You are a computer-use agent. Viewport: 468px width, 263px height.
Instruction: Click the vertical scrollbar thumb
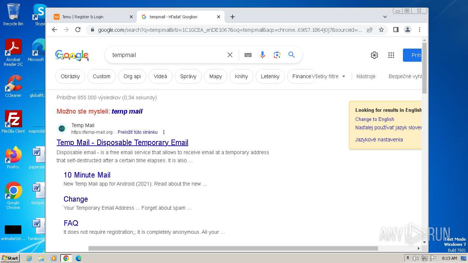pyautogui.click(x=424, y=68)
